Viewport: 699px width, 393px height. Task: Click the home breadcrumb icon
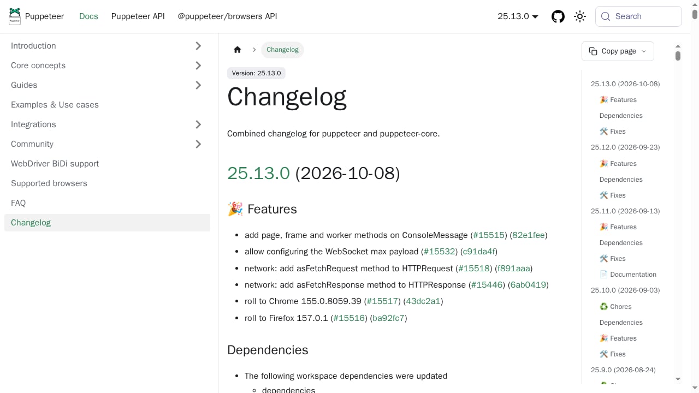[x=238, y=50]
